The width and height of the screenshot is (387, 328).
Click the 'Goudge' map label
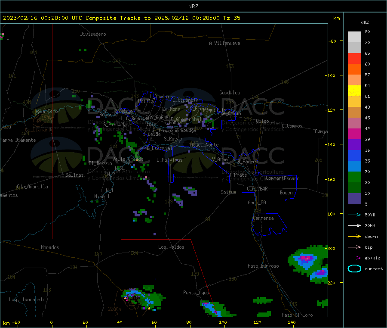pos(188,130)
